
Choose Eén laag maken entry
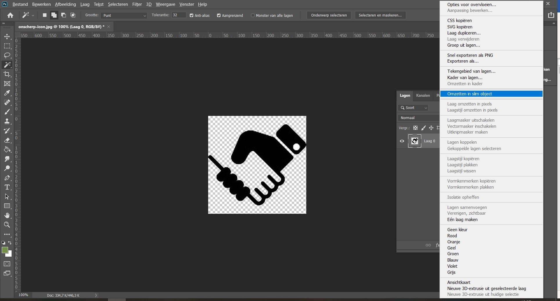462,220
